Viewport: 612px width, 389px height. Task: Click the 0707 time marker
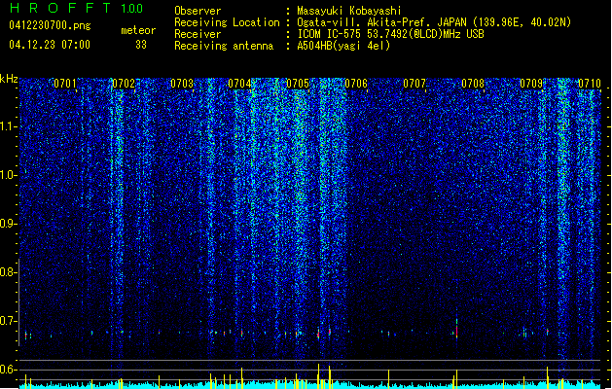pyautogui.click(x=414, y=84)
